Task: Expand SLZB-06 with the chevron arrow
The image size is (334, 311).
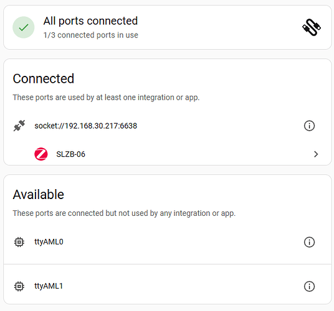Action: 316,154
